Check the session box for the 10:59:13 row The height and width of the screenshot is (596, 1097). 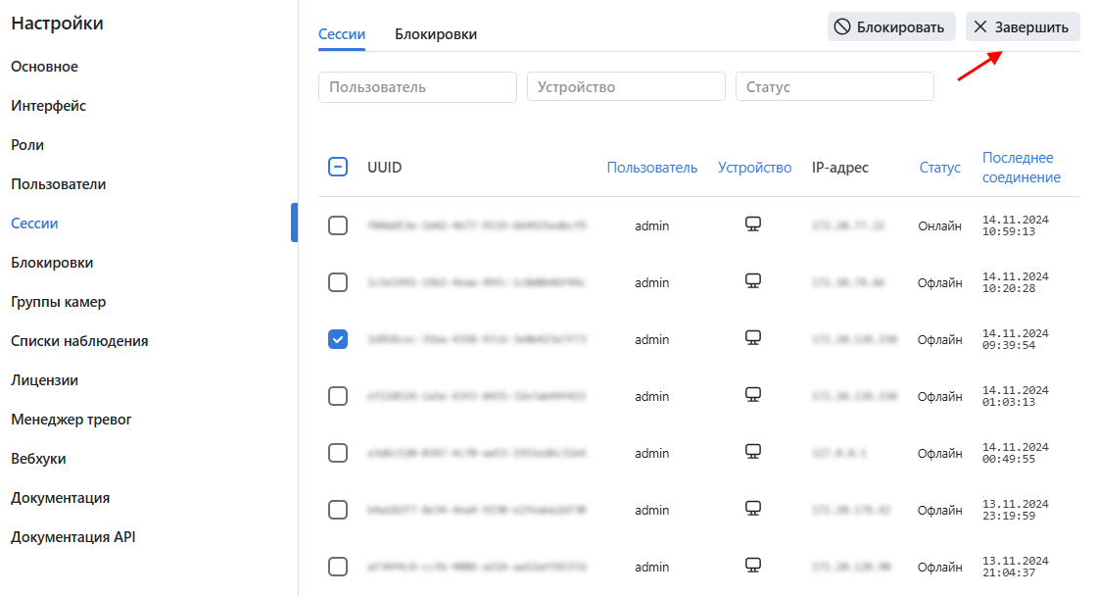coord(338,225)
